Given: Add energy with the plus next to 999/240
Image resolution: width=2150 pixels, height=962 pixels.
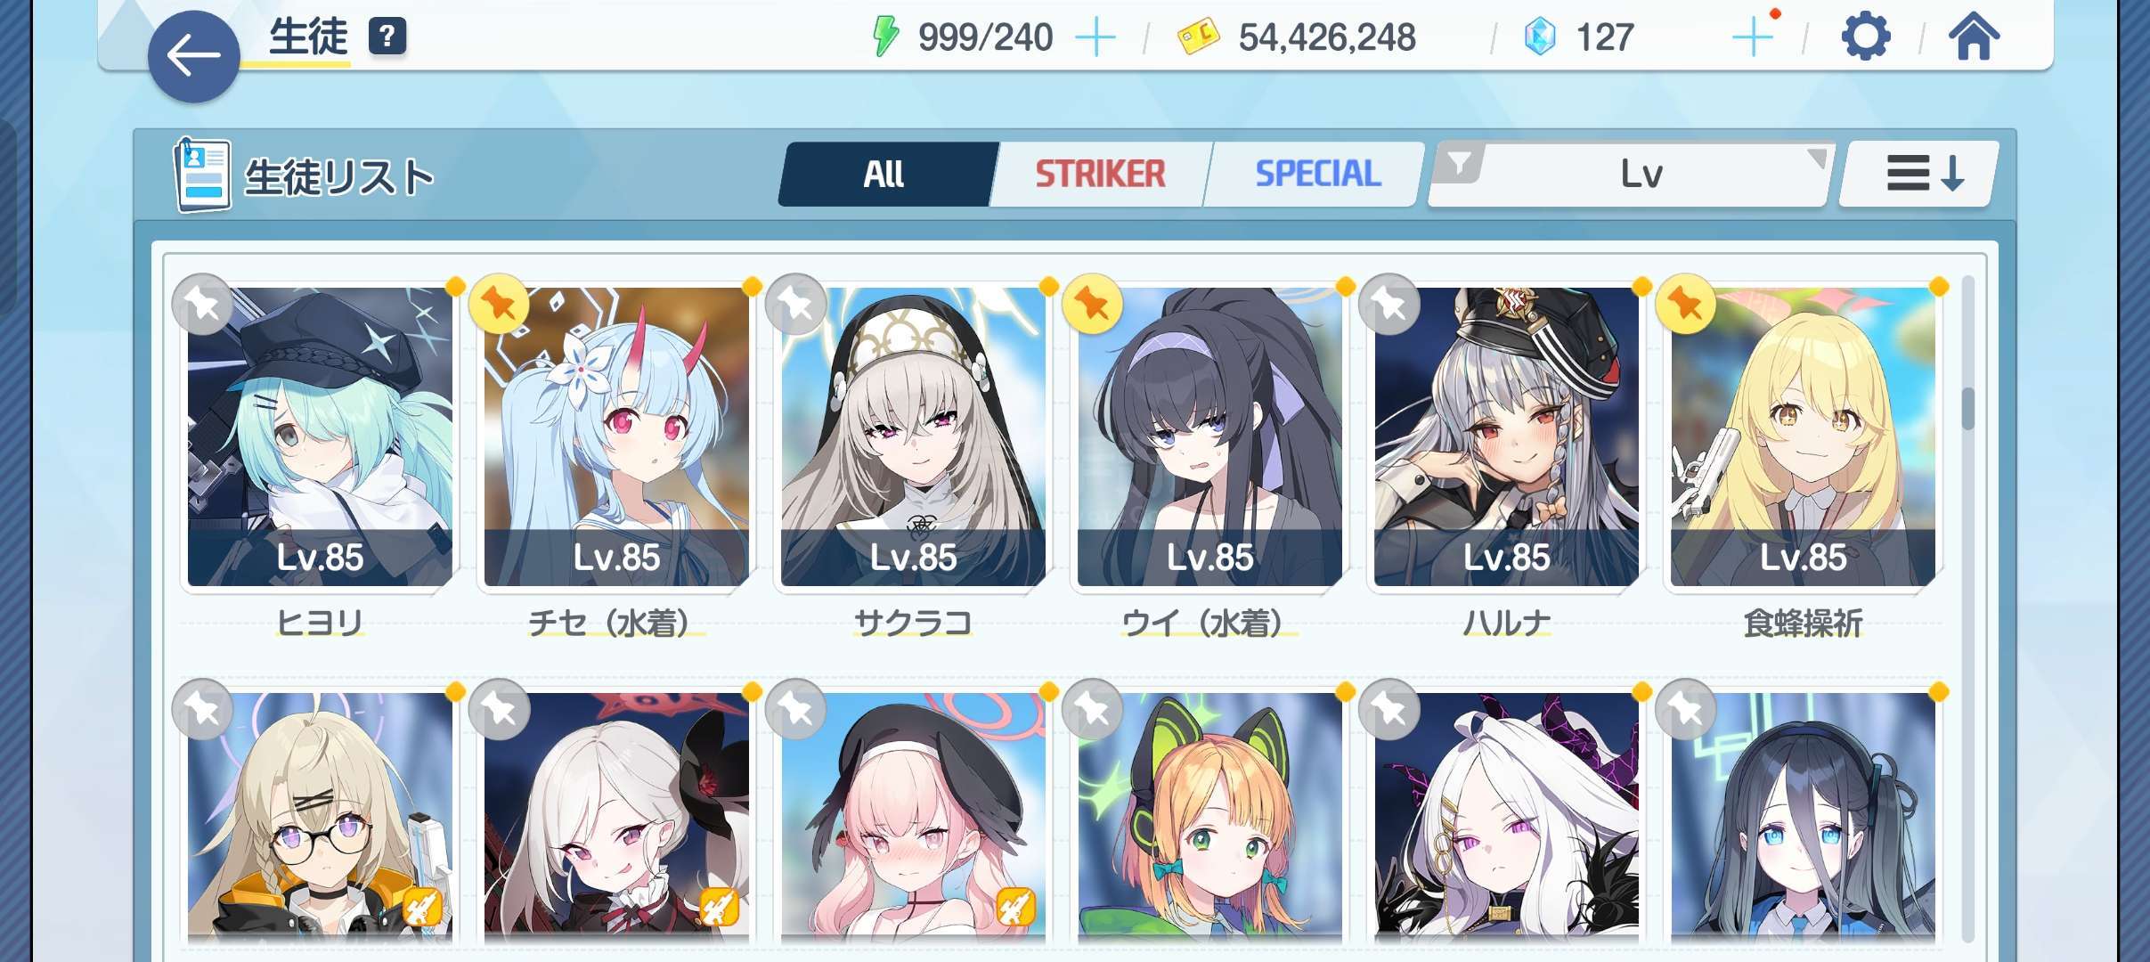Looking at the screenshot, I should click(x=1095, y=38).
